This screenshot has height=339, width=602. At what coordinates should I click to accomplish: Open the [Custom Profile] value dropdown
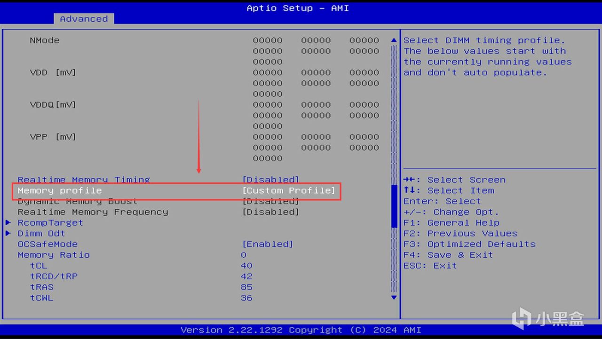[x=289, y=190]
